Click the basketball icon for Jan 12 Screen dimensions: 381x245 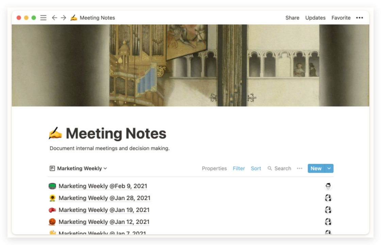[52, 222]
